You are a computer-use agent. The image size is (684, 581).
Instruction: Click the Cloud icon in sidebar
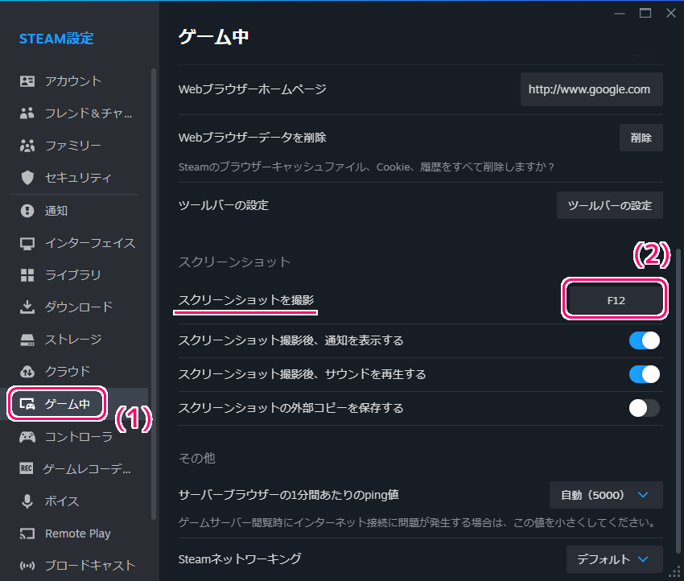(x=27, y=372)
